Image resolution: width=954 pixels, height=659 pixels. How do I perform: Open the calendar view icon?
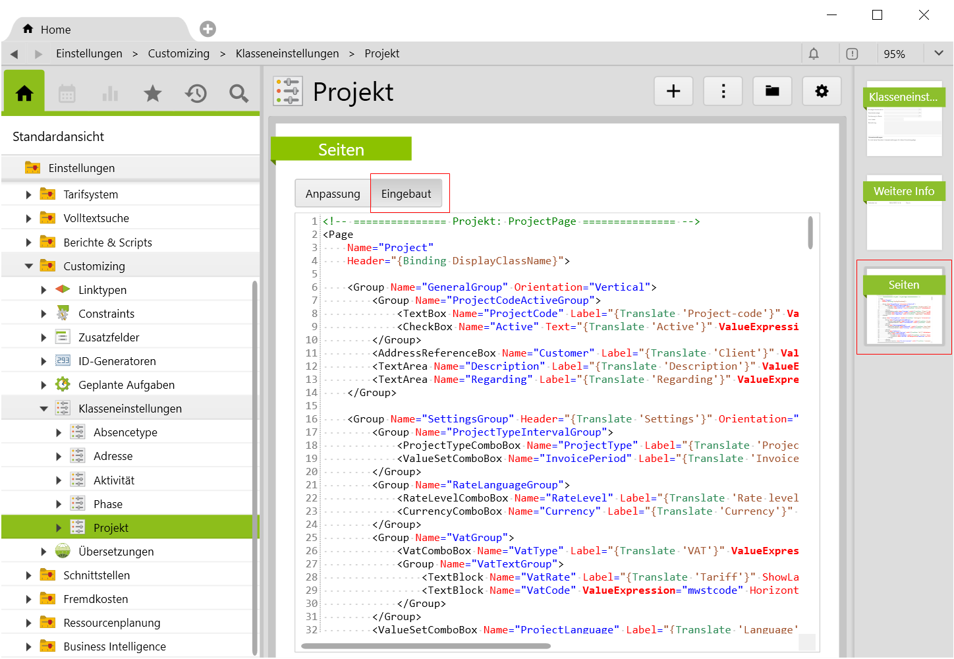click(67, 94)
